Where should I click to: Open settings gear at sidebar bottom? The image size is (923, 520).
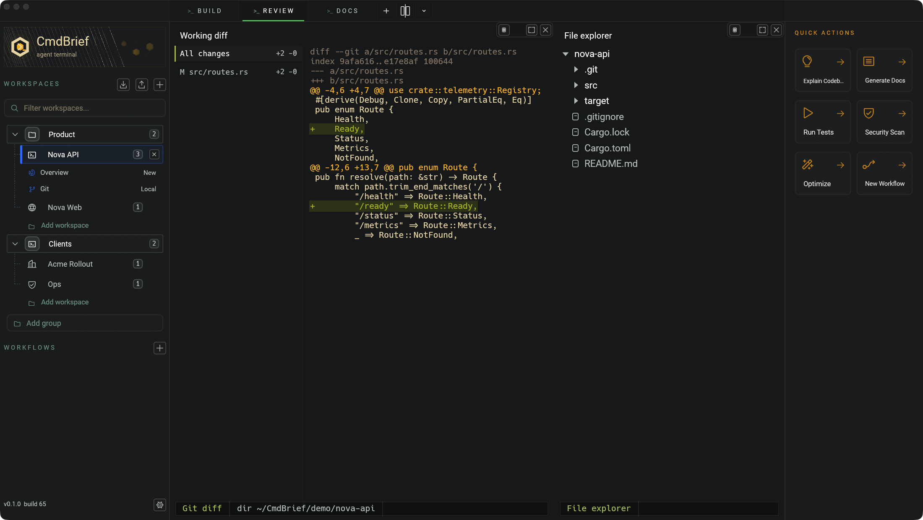160,505
